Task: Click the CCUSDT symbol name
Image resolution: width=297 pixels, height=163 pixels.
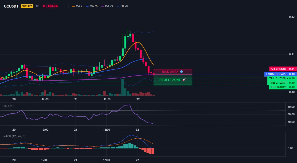Action: (x=11, y=6)
